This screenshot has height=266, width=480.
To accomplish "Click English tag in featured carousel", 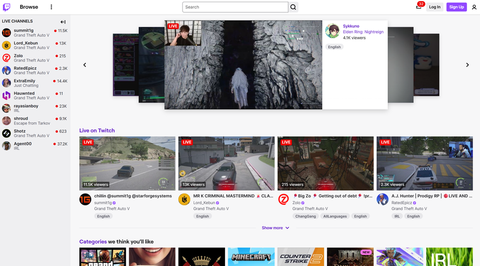I will point(334,47).
